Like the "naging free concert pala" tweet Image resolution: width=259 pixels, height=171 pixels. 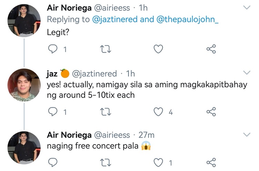(x=158, y=162)
